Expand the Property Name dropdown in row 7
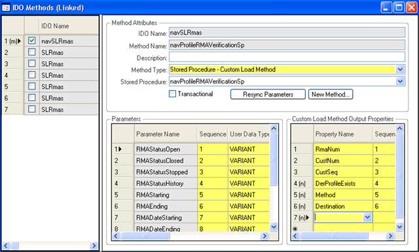The width and height of the screenshot is (419, 252). click(x=367, y=217)
